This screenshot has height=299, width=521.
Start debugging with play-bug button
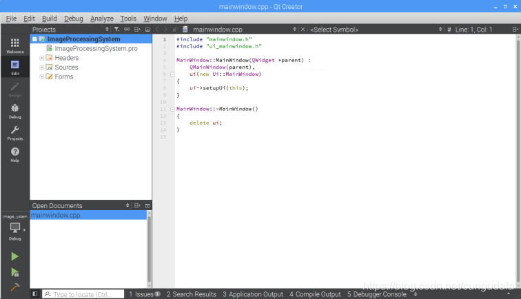click(x=14, y=272)
